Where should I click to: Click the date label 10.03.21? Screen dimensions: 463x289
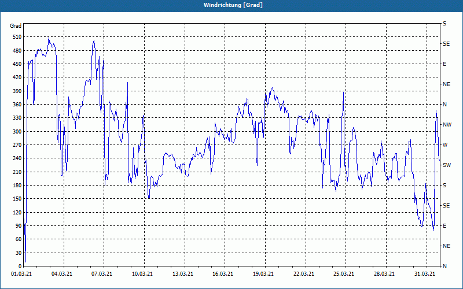tap(142, 274)
